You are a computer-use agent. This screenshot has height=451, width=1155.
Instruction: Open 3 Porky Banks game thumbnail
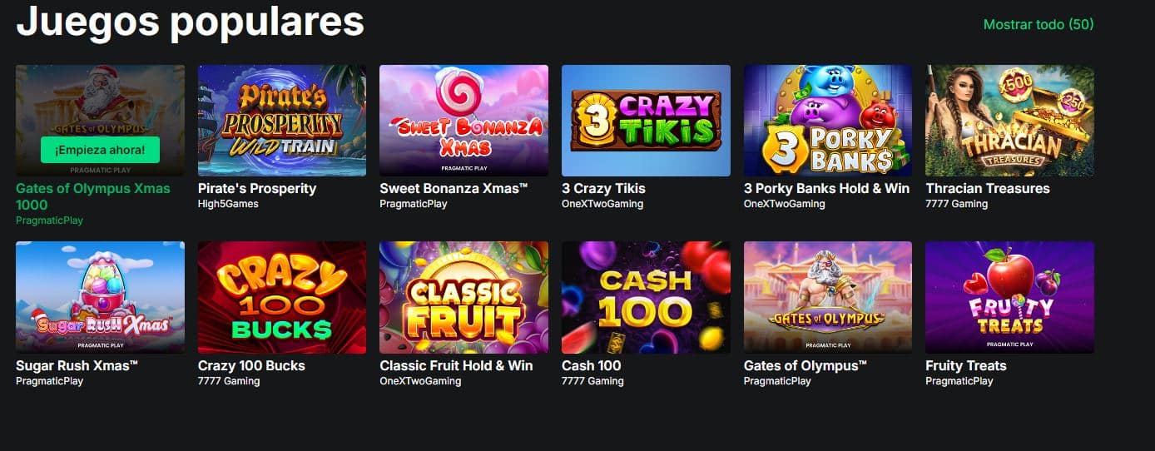coord(828,121)
